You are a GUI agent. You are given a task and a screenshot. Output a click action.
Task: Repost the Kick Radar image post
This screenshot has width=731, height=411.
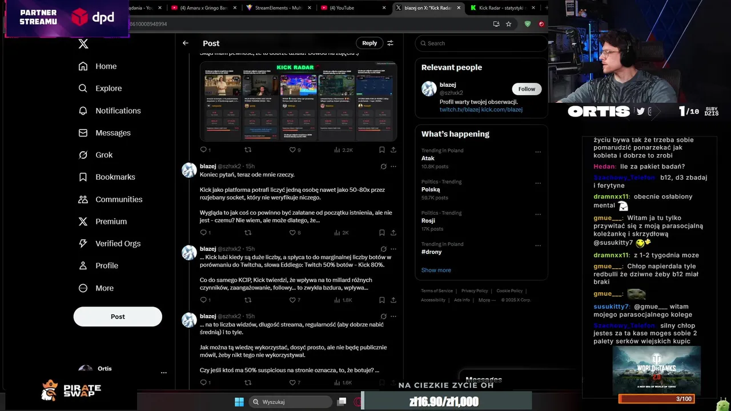point(248,150)
